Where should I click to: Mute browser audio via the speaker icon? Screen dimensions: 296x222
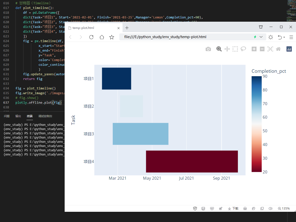271,209
